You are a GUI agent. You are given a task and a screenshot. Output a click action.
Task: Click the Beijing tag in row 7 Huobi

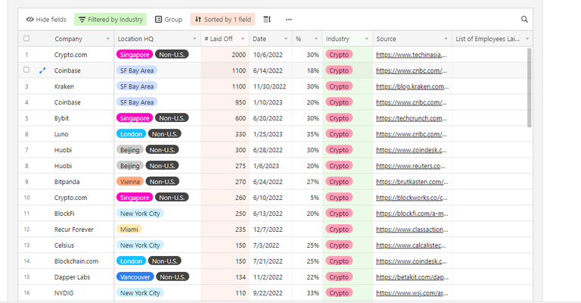(x=129, y=150)
